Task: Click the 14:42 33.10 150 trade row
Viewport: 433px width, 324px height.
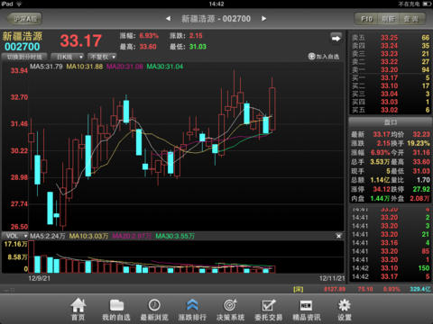Action: point(391,268)
